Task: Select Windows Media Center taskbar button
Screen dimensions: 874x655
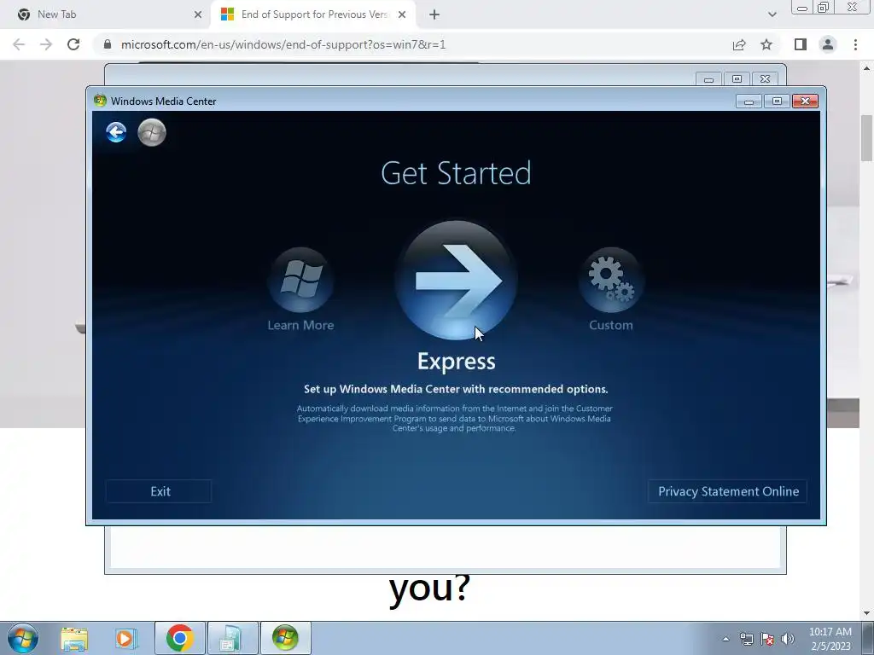Action: click(x=285, y=638)
